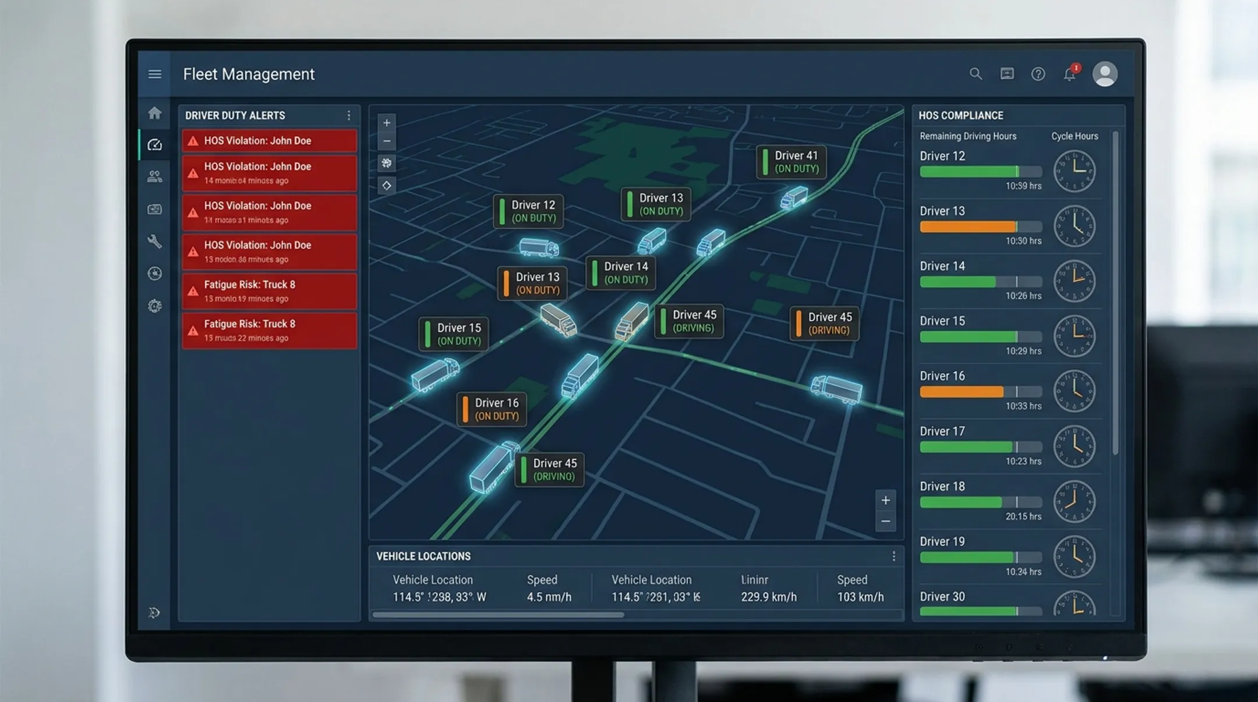Screen dimensions: 1258x702
Task: Zoom in with the map's bottom-right plus button
Action: pos(885,500)
